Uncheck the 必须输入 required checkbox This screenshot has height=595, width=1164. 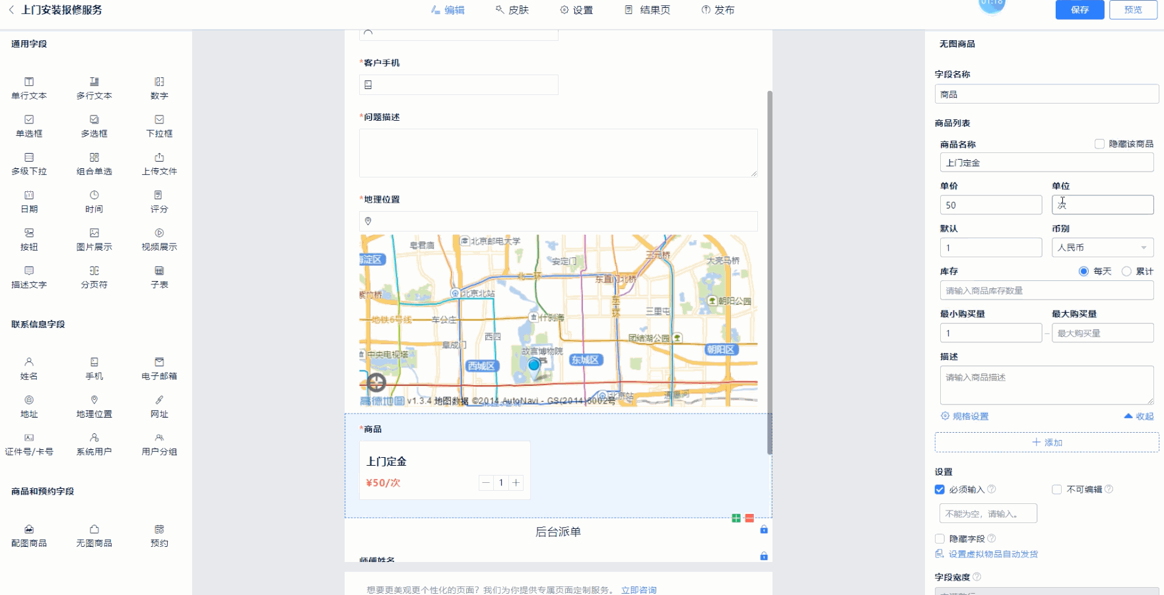tap(940, 489)
